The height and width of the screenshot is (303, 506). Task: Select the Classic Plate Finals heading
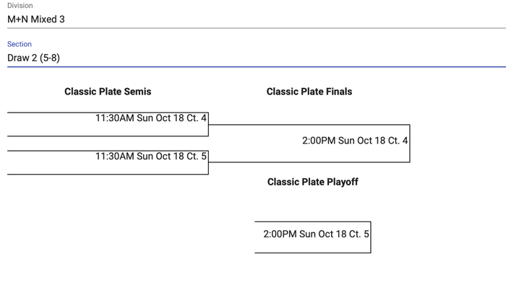tap(309, 92)
